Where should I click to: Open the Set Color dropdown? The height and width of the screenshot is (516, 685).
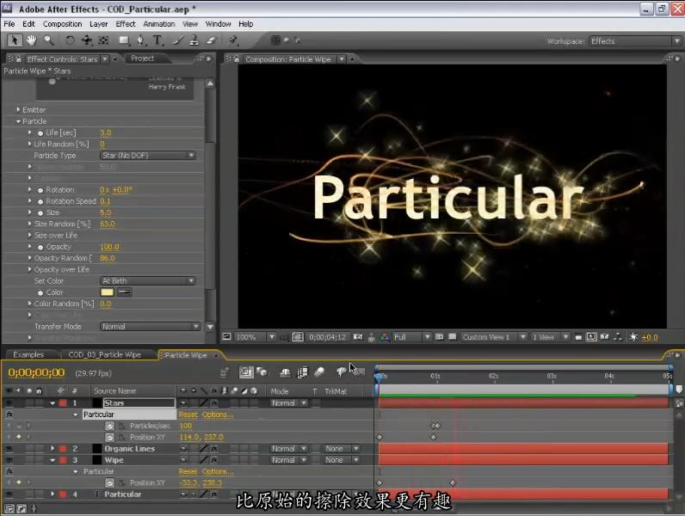pyautogui.click(x=148, y=280)
